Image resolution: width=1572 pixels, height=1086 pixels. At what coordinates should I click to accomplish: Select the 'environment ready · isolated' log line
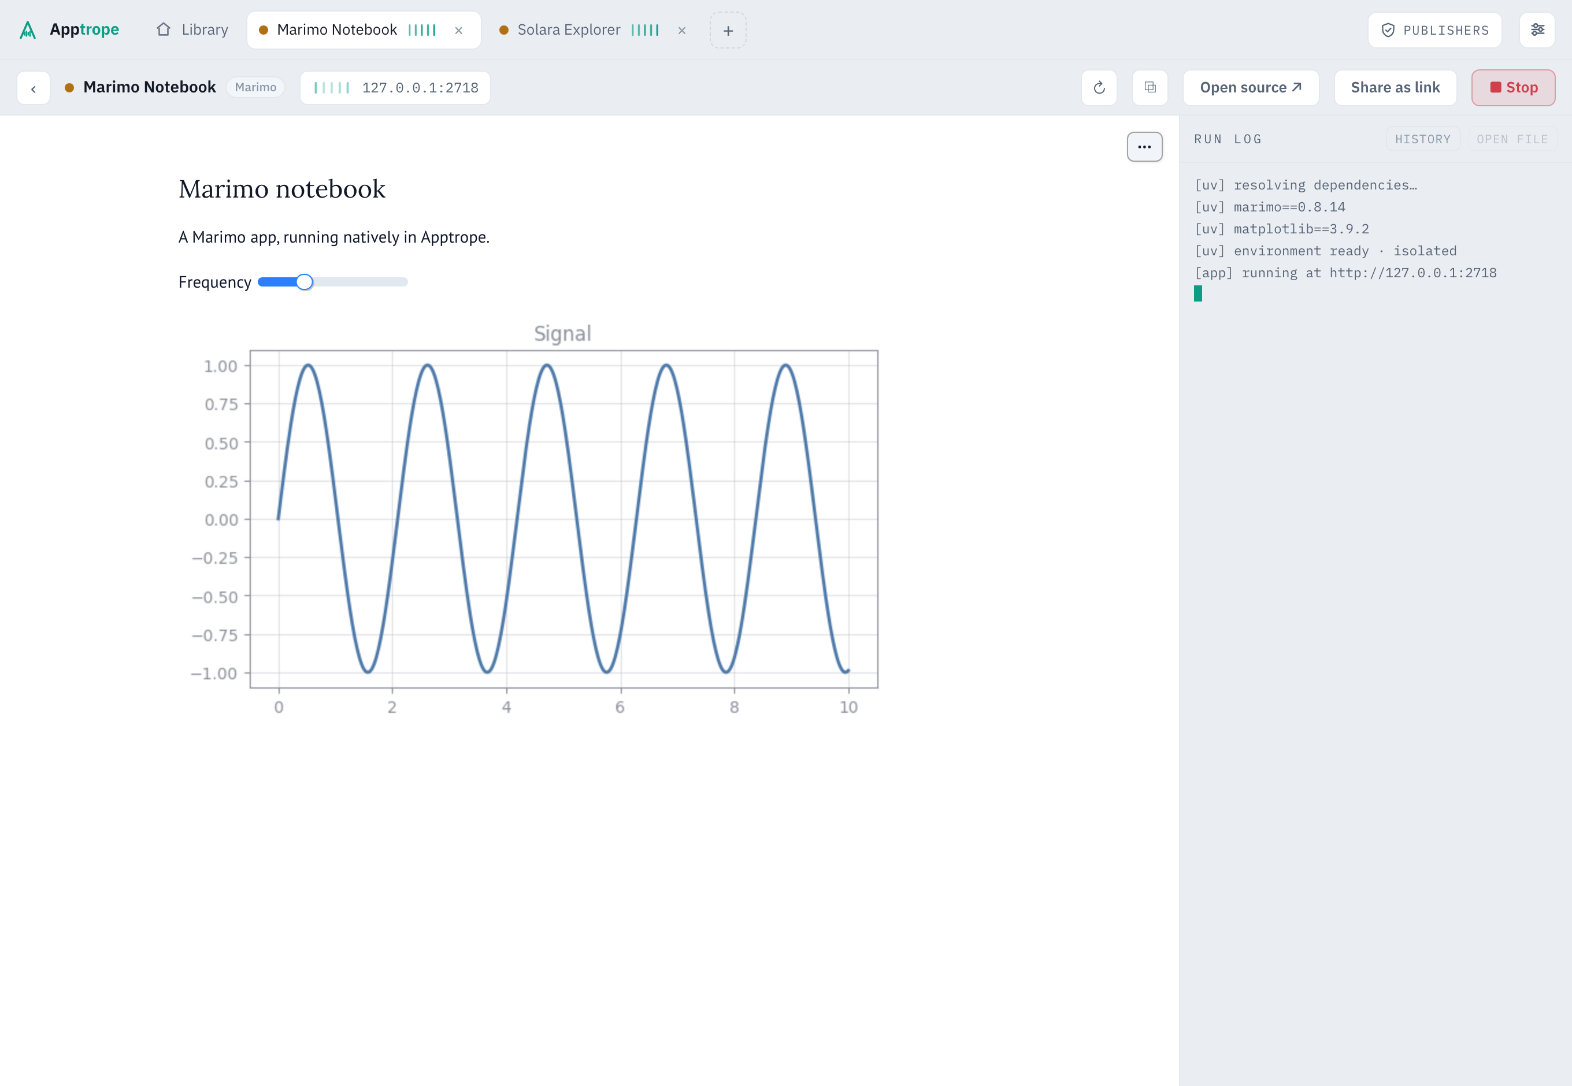(1326, 251)
